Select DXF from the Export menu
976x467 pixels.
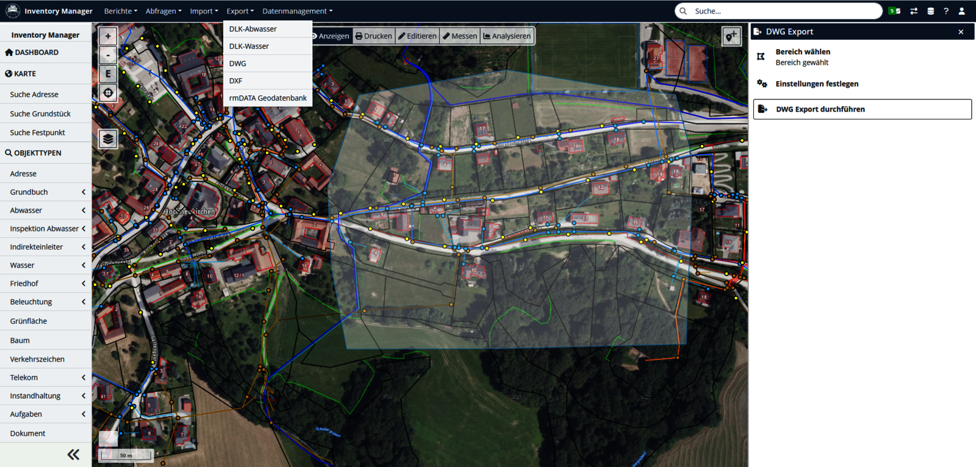pyautogui.click(x=236, y=80)
